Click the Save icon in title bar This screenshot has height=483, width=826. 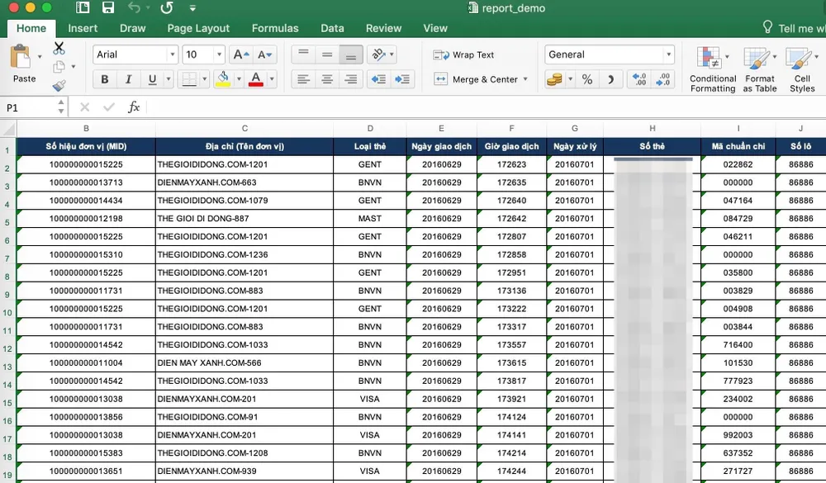(107, 8)
